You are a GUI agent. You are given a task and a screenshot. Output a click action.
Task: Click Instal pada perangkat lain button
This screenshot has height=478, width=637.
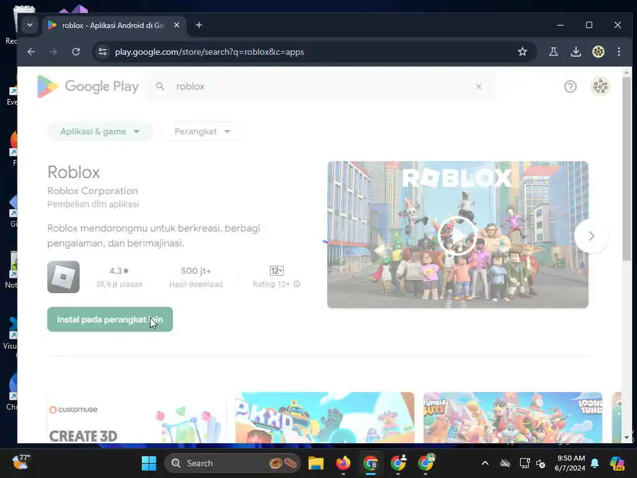click(110, 319)
